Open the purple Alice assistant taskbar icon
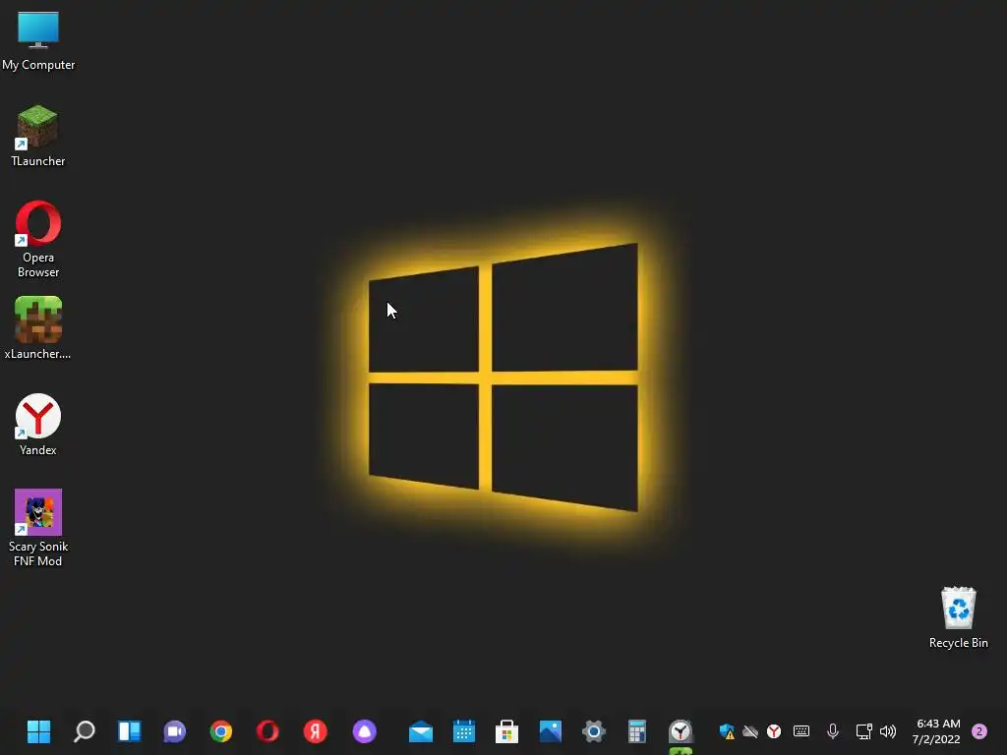1007x755 pixels. (364, 731)
